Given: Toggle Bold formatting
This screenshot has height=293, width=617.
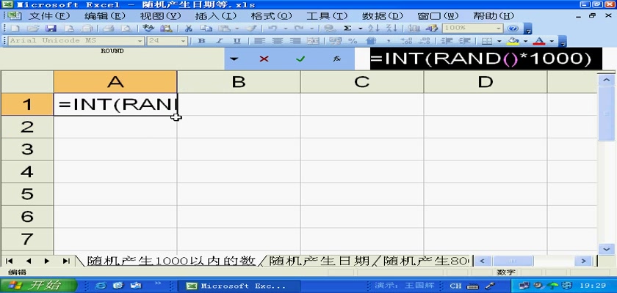Looking at the screenshot, I should (x=201, y=41).
